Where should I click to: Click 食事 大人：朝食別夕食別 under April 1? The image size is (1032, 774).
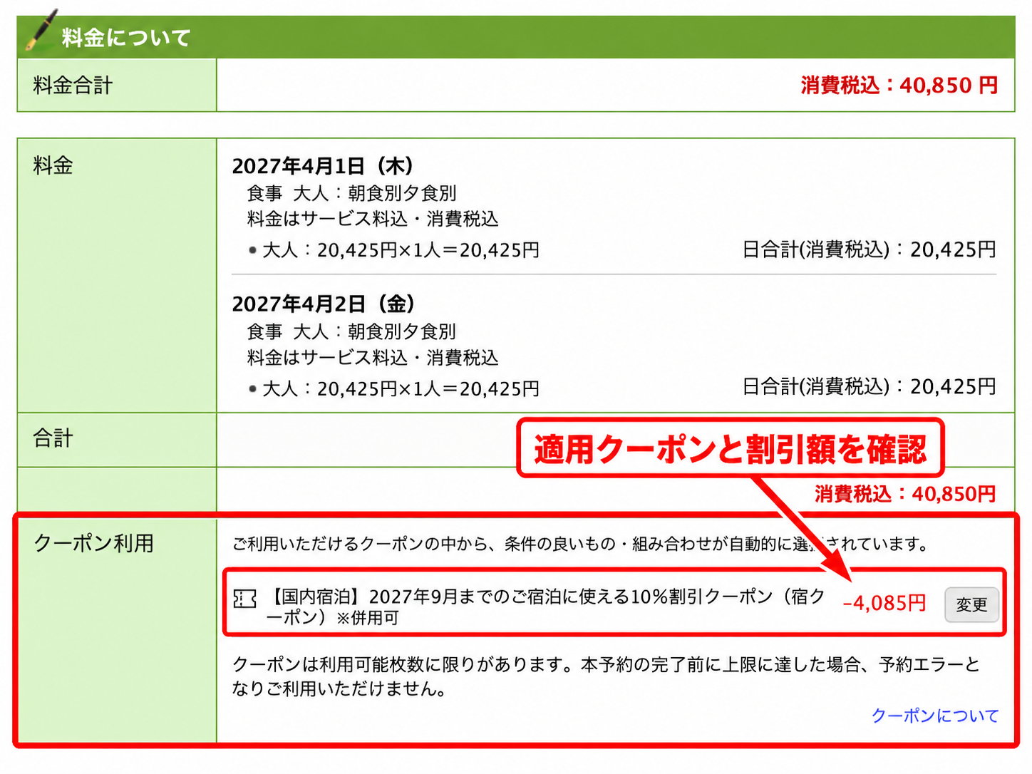point(351,193)
